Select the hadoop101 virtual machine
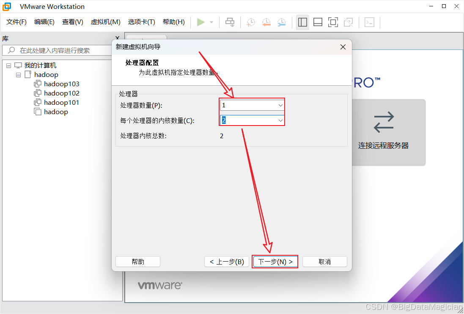Screen dimensions: 464x314 coord(62,103)
